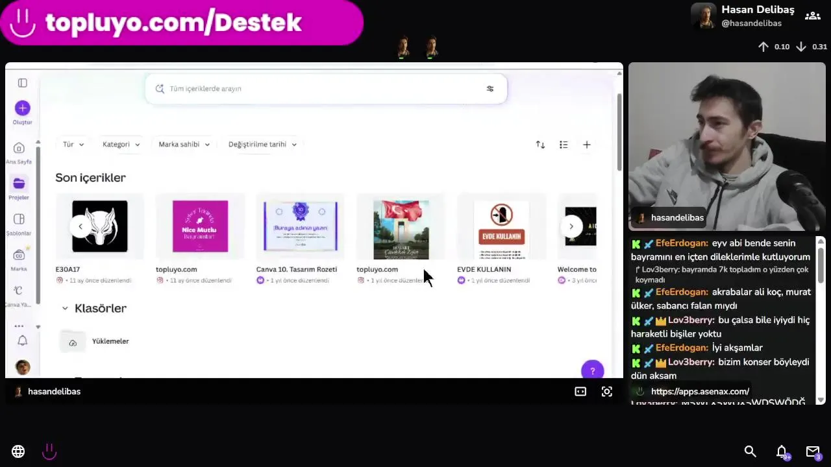Click the three-dot more sidebar icon
Viewport: 831px width, 467px height.
(x=19, y=326)
